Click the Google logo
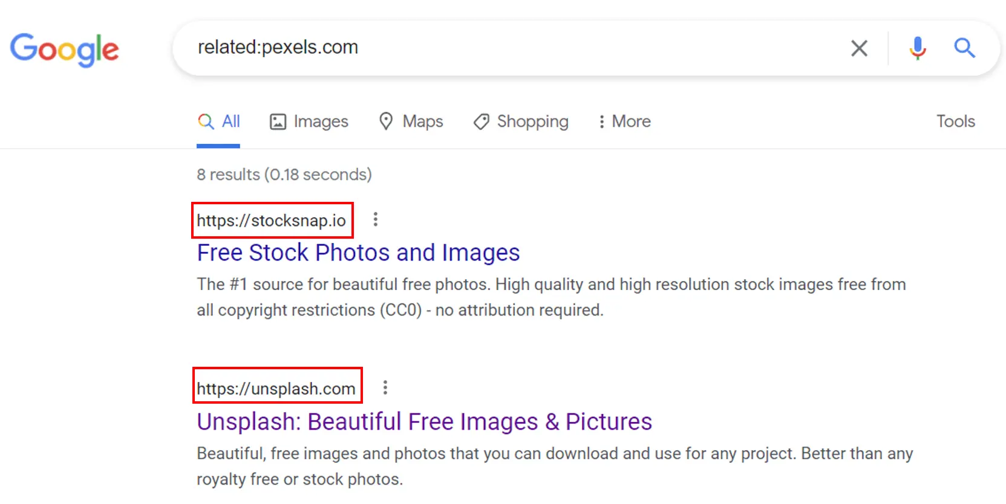 coord(64,50)
